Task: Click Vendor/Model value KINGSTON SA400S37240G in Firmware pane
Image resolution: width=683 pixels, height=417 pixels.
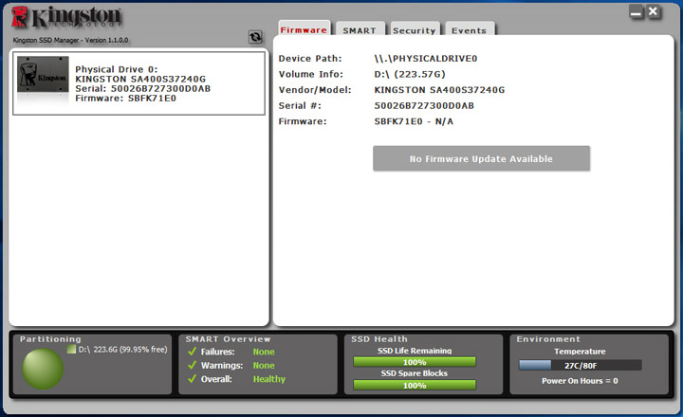Action: click(439, 90)
